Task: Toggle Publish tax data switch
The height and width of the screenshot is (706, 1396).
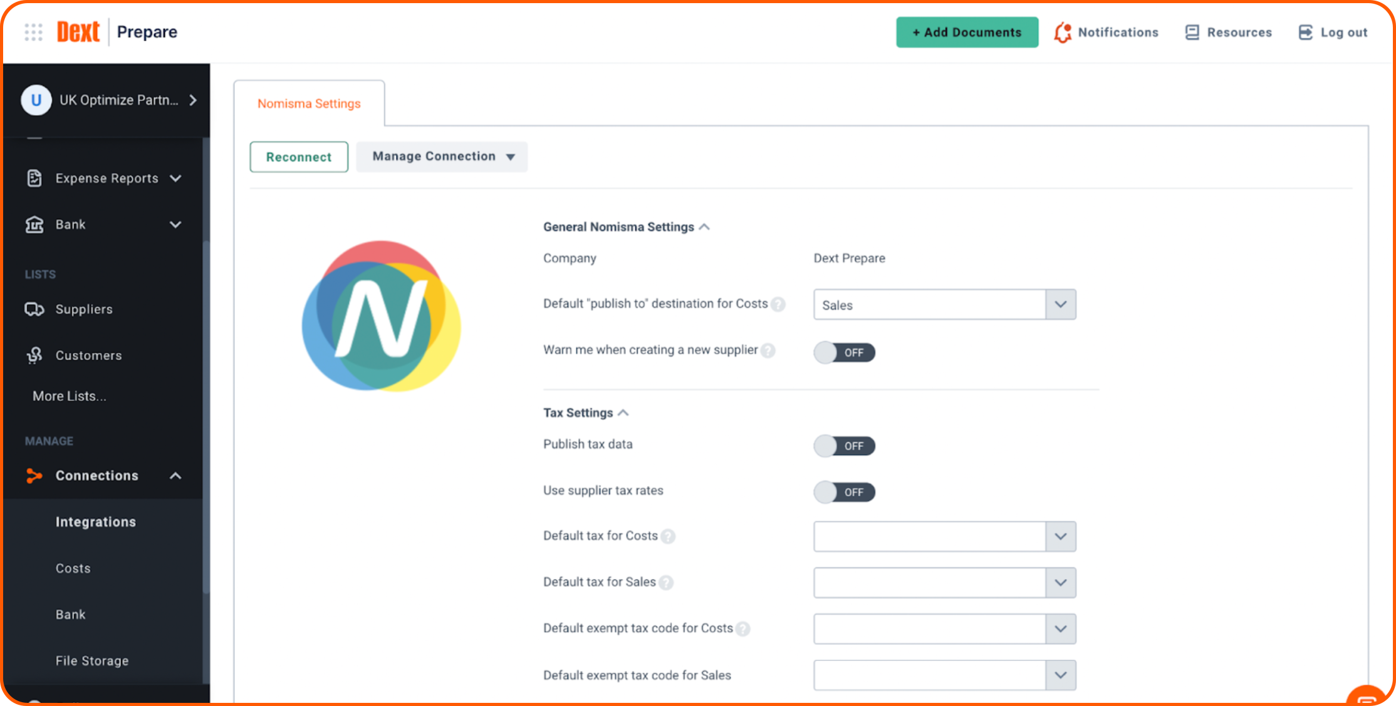Action: pos(844,446)
